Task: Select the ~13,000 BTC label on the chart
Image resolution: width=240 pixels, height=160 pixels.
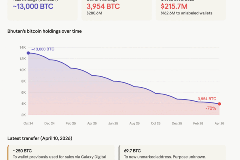Action: pos(42,49)
